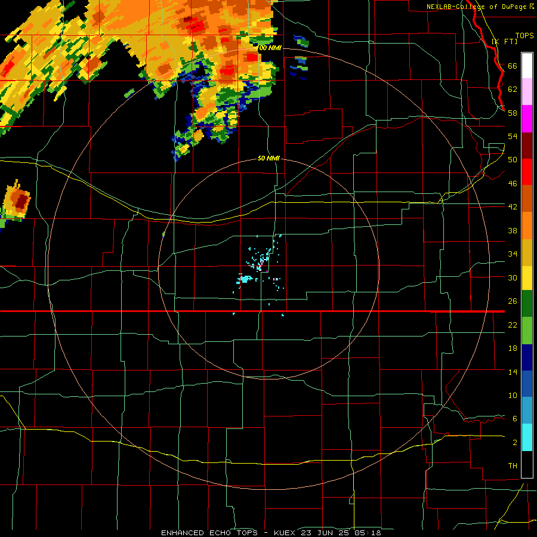
Task: Choose the dark orange legend band
Action: coord(527,198)
